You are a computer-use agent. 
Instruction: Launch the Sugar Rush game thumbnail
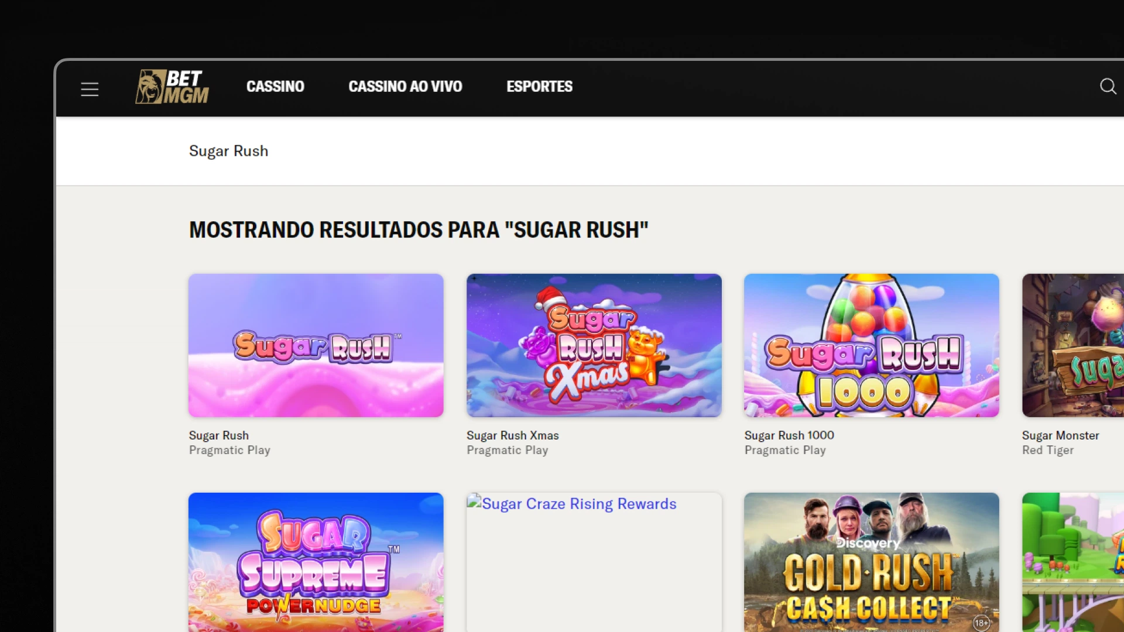tap(316, 345)
